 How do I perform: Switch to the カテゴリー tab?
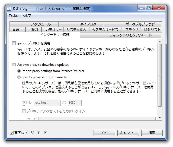point(53,30)
